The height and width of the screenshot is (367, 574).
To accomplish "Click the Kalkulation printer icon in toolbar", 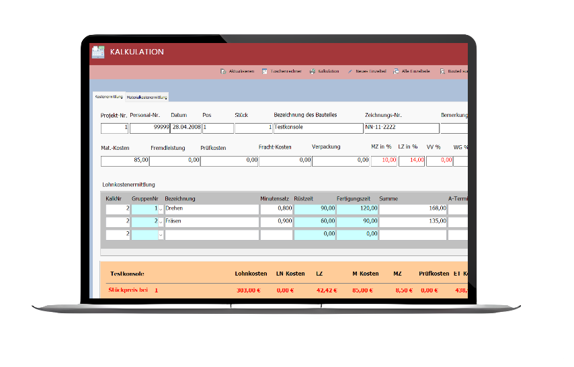I will (313, 71).
